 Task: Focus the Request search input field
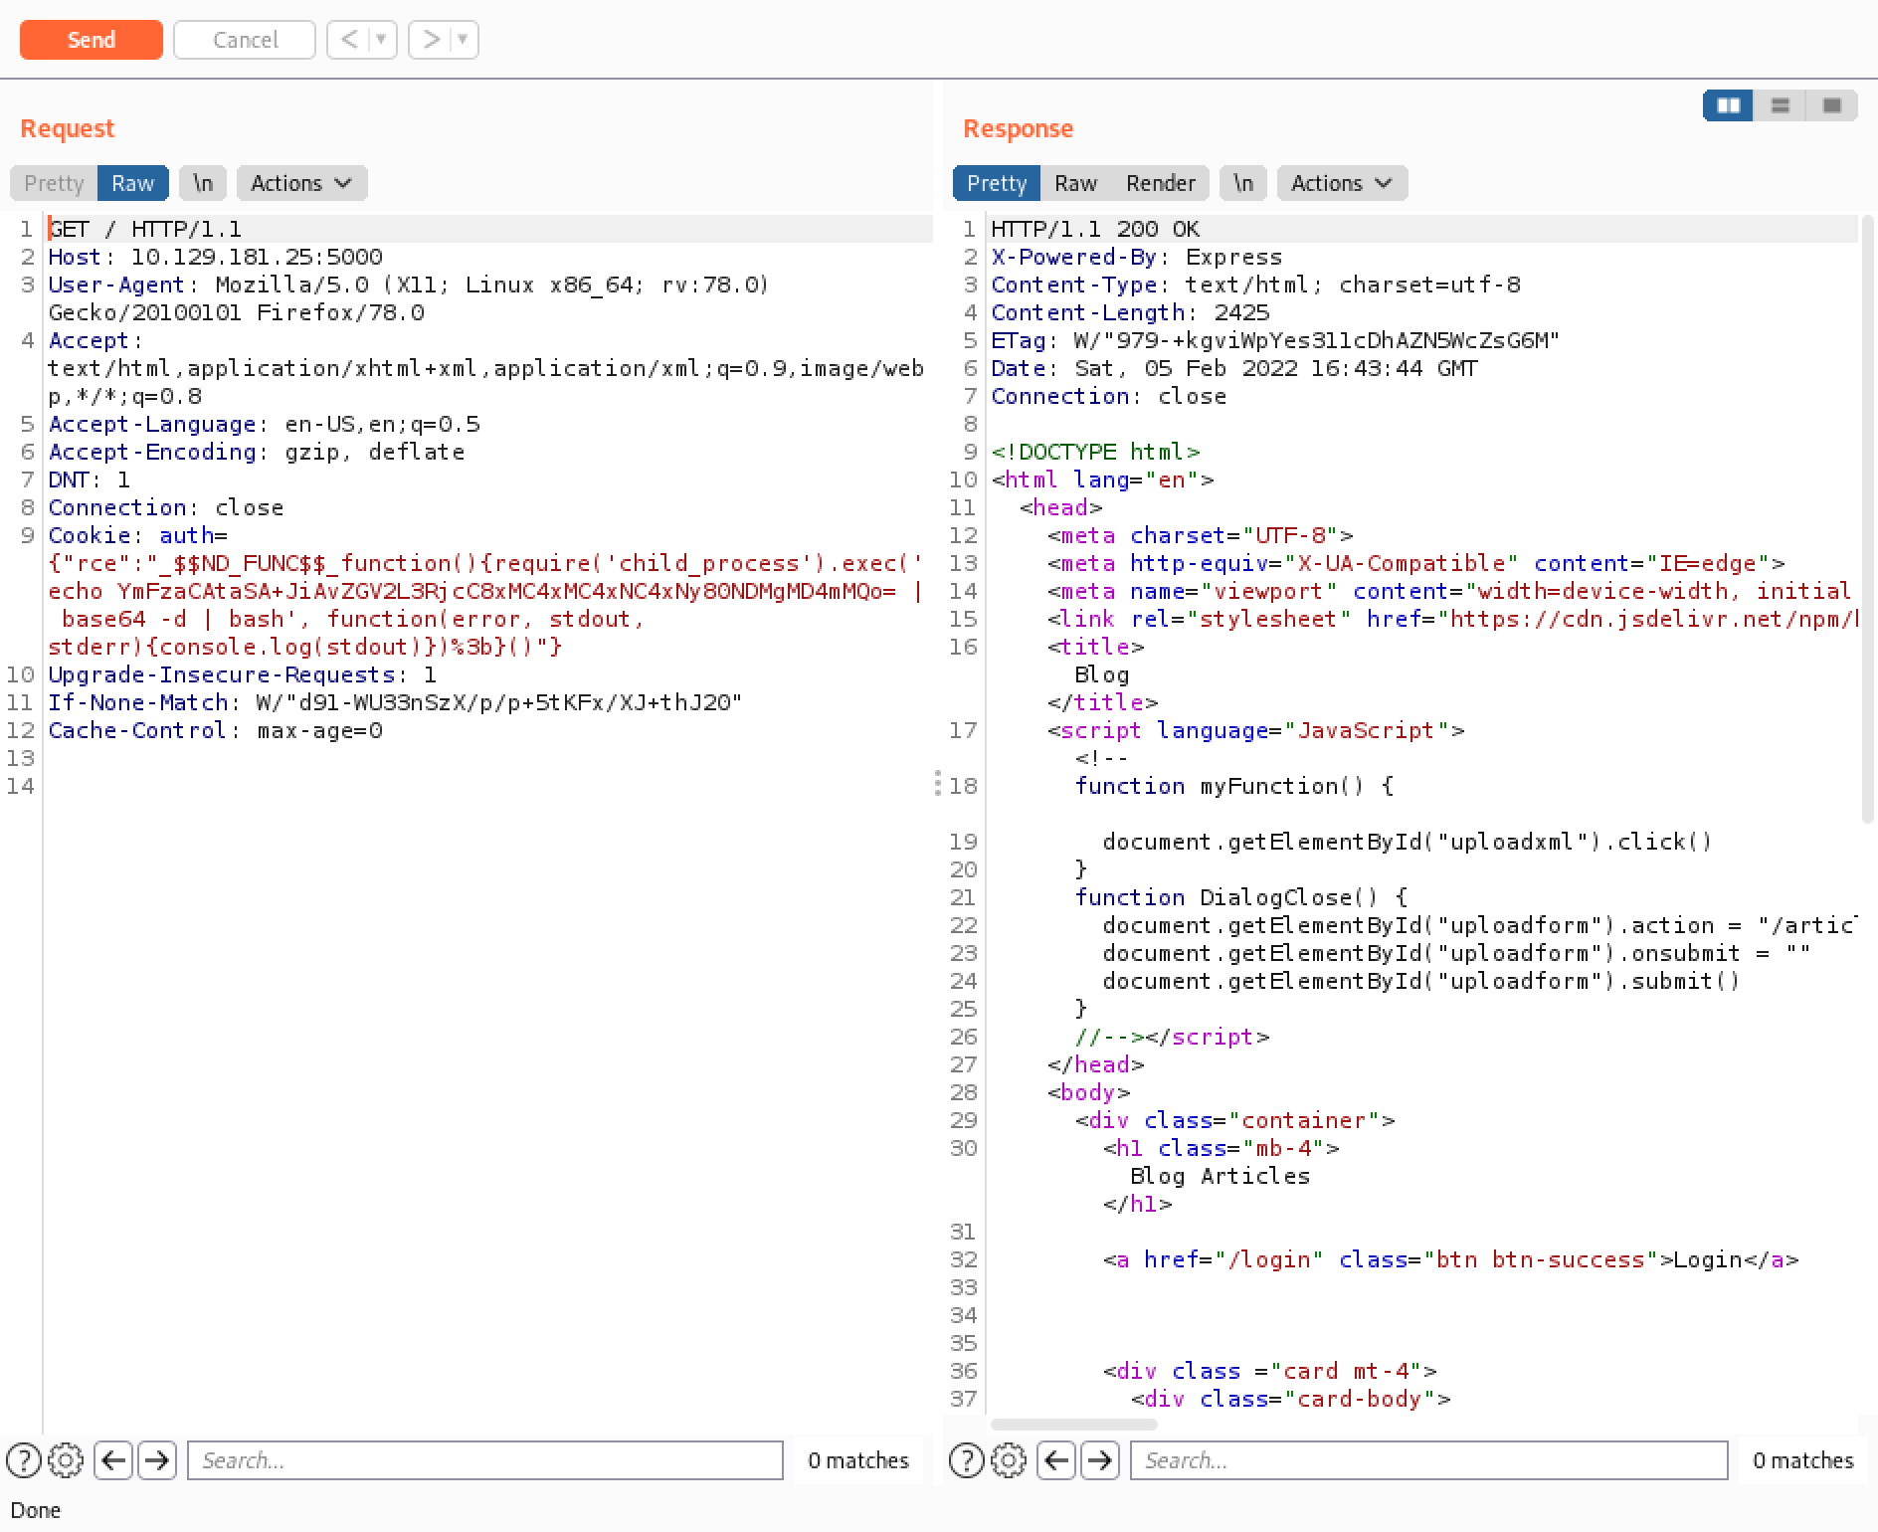pyautogui.click(x=485, y=1460)
